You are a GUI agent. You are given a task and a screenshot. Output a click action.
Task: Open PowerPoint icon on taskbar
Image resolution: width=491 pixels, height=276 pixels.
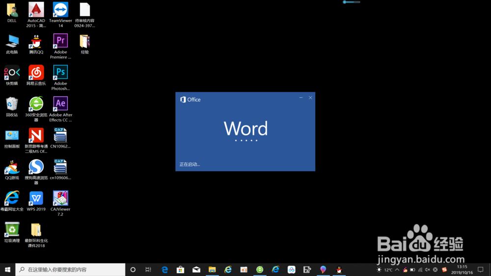coord(244,270)
